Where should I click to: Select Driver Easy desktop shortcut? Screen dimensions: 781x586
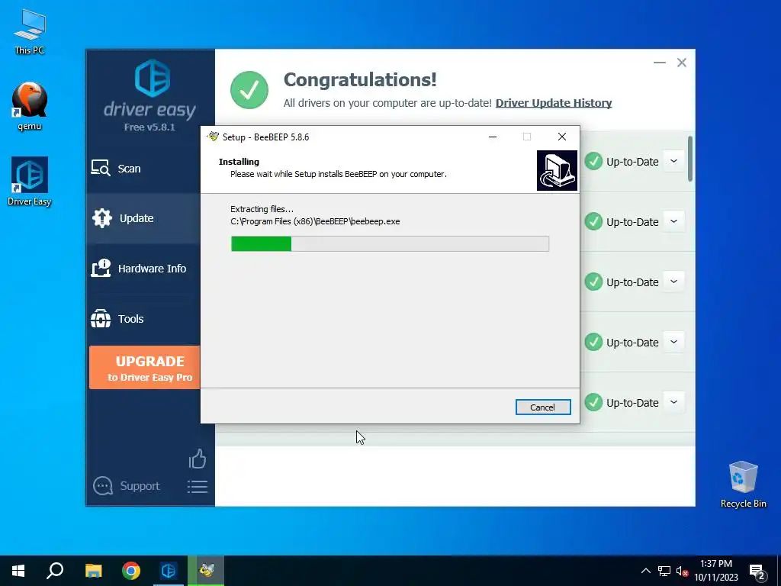pyautogui.click(x=30, y=182)
